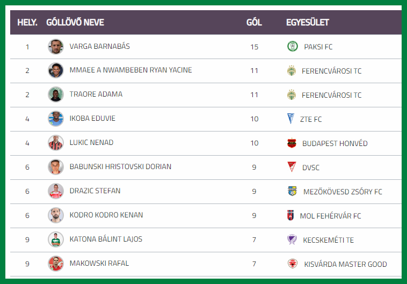This screenshot has width=407, height=284.
Task: Click Traore Adama's player photo
Action: pos(55,94)
